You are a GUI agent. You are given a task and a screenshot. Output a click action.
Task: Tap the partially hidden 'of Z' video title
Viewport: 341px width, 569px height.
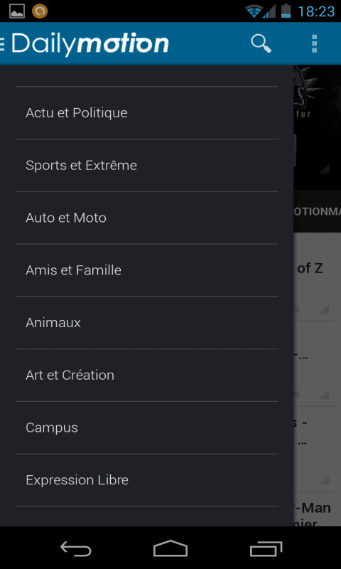pyautogui.click(x=310, y=269)
